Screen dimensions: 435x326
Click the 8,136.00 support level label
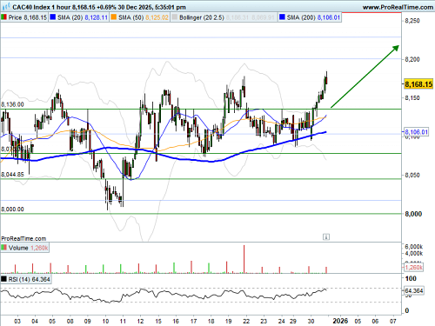tap(12, 104)
